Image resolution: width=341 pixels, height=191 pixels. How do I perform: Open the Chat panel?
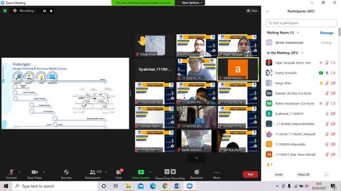click(x=119, y=174)
